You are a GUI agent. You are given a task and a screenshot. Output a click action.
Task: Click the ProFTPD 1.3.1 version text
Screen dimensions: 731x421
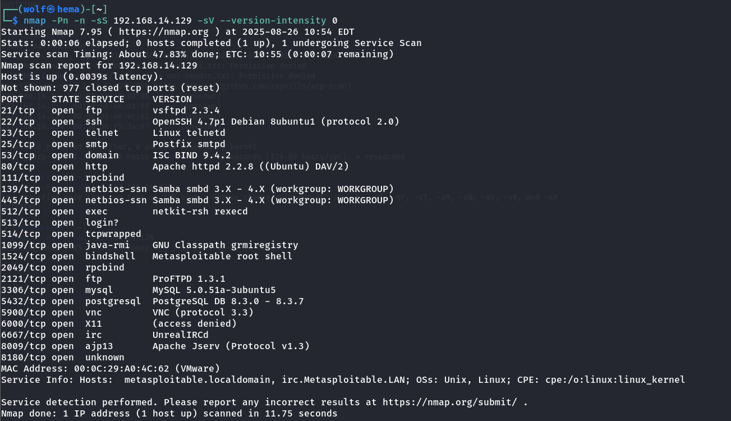coord(189,279)
